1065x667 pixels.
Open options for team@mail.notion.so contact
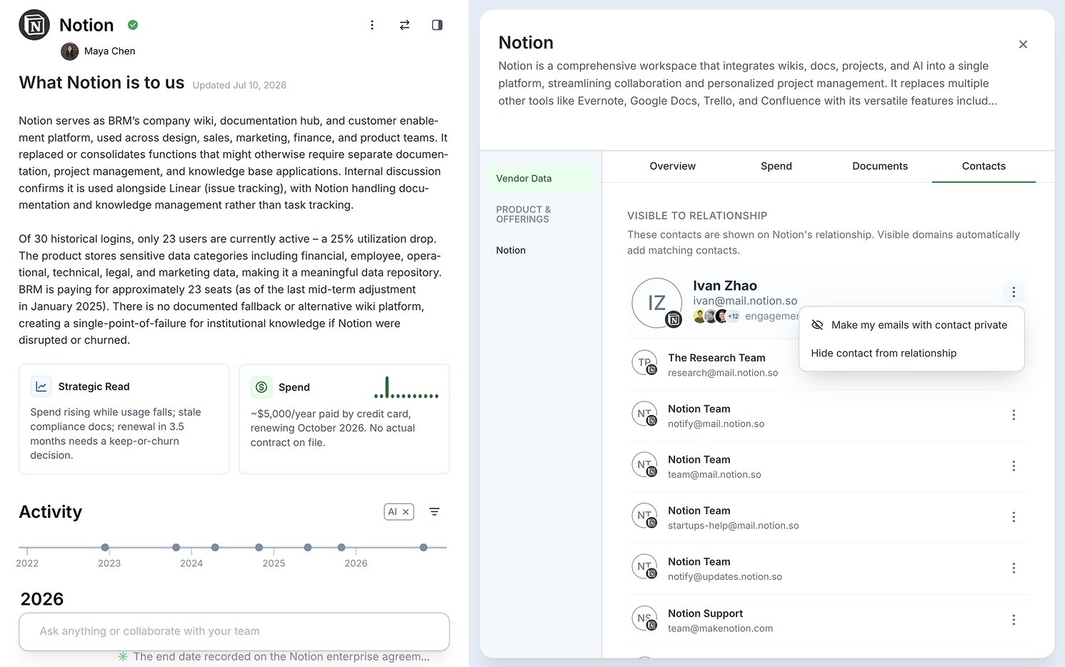[1014, 466]
